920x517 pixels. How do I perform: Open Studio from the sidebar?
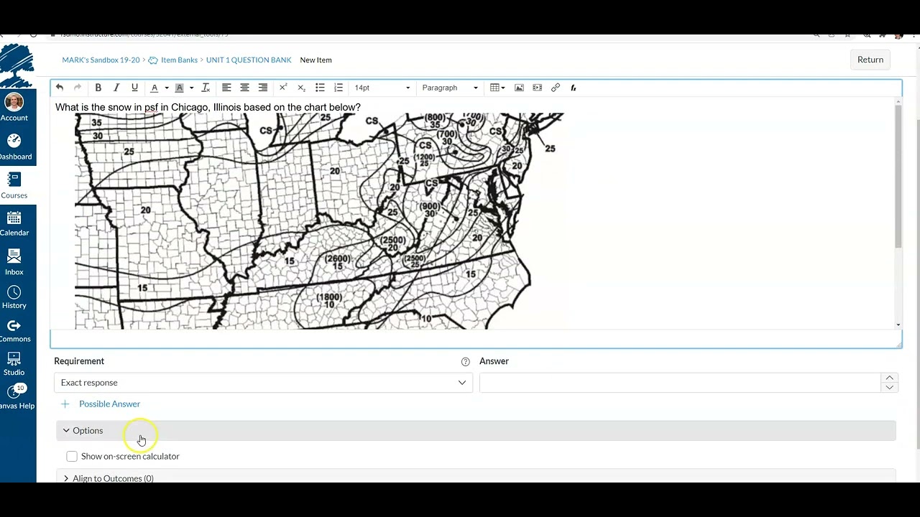pyautogui.click(x=14, y=364)
